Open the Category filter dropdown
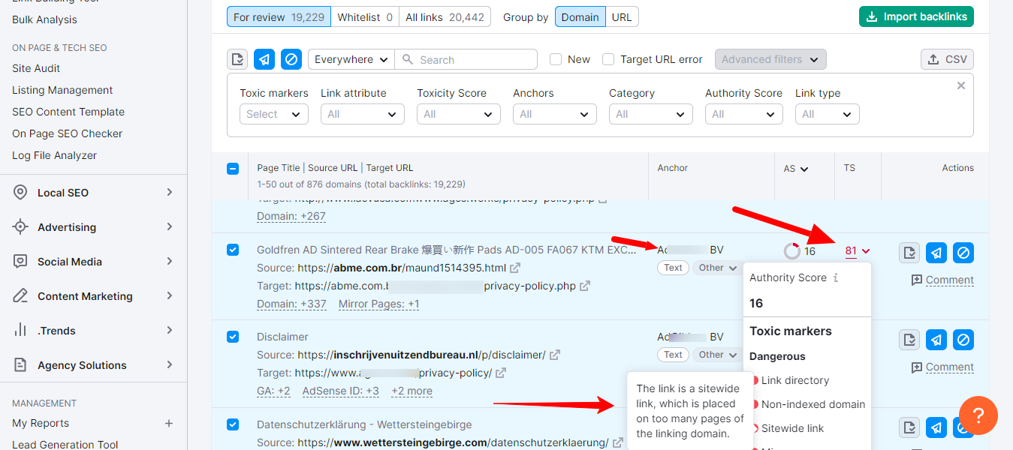 click(x=651, y=114)
